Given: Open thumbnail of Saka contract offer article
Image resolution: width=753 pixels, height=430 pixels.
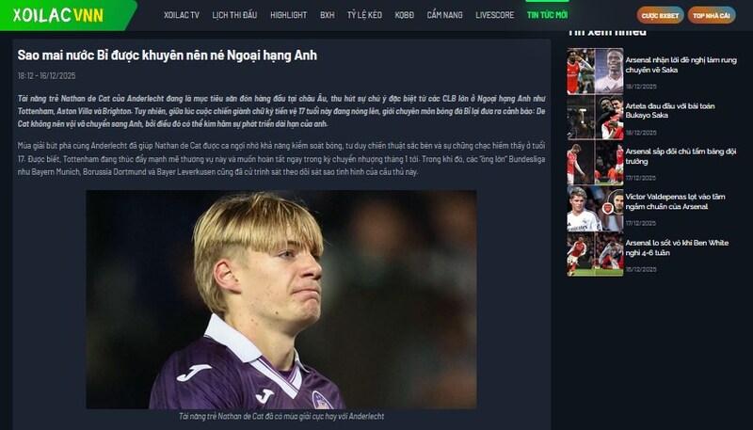Looking at the screenshot, I should coord(595,71).
